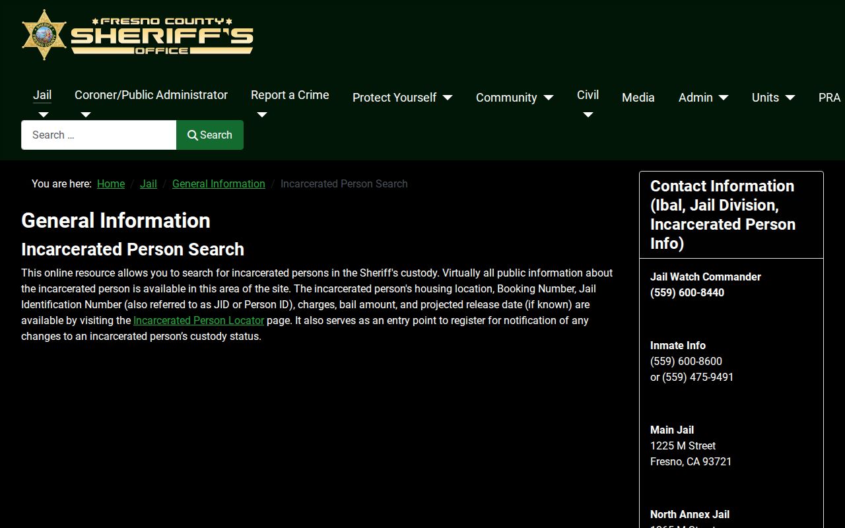Image resolution: width=845 pixels, height=528 pixels.
Task: Select Protect Yourself in the navigation
Action: pos(394,98)
